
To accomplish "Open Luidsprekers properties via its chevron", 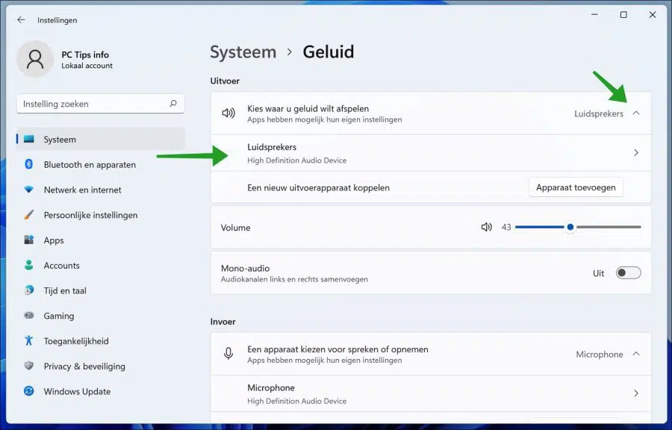I will point(636,152).
